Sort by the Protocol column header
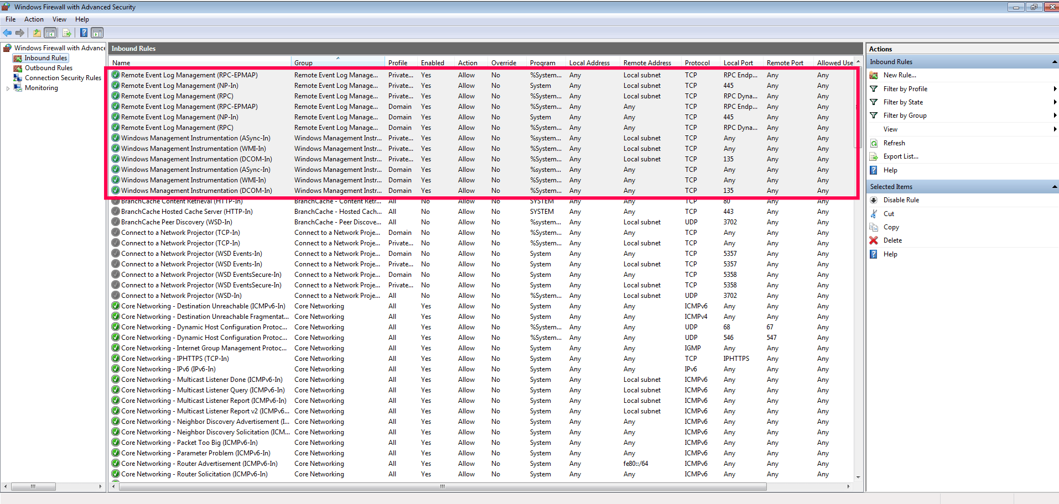Viewport: 1059px width, 504px height. (701, 63)
